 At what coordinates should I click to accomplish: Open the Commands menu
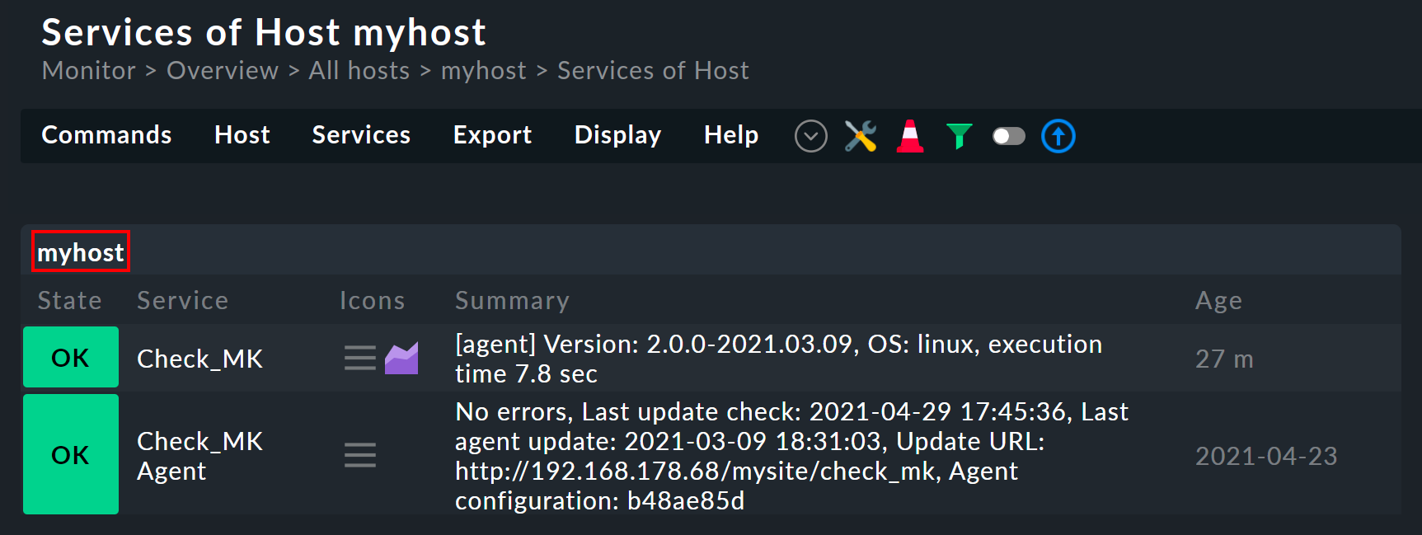(x=106, y=135)
